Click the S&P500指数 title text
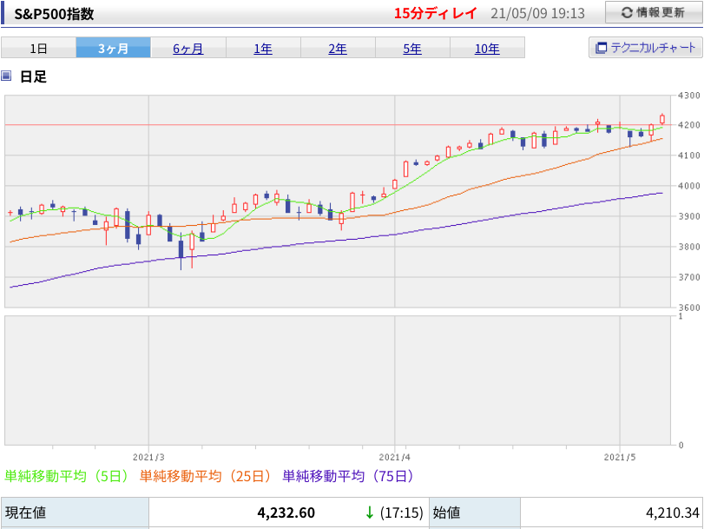This screenshot has width=704, height=529. pyautogui.click(x=54, y=14)
